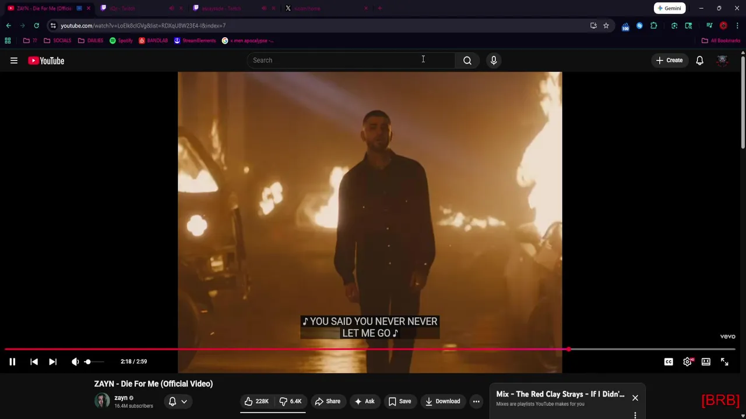Expand All Bookmarks folder
The image size is (746, 419).
click(x=721, y=41)
